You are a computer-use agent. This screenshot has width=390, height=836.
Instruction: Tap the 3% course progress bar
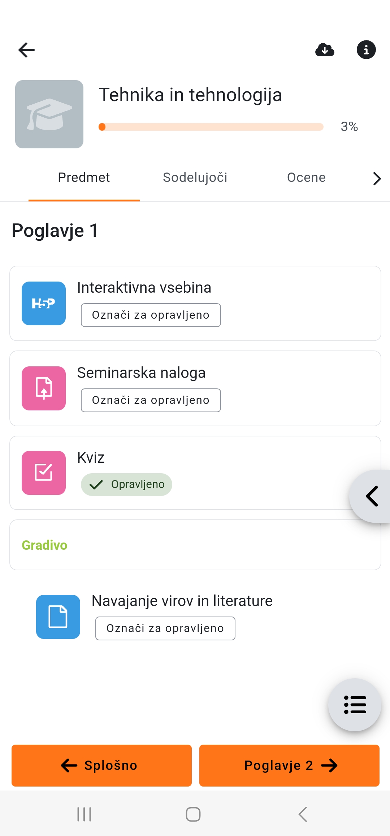pos(211,127)
